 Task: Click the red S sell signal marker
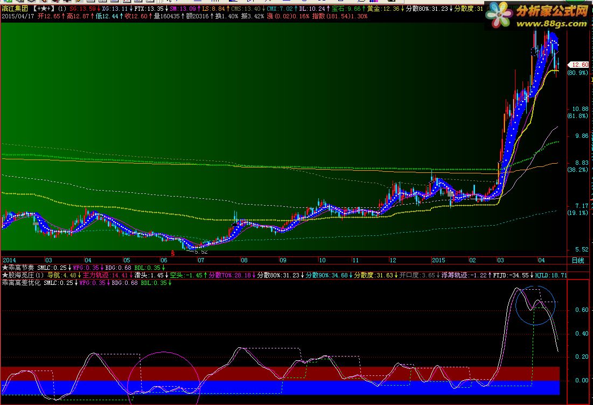173,253
